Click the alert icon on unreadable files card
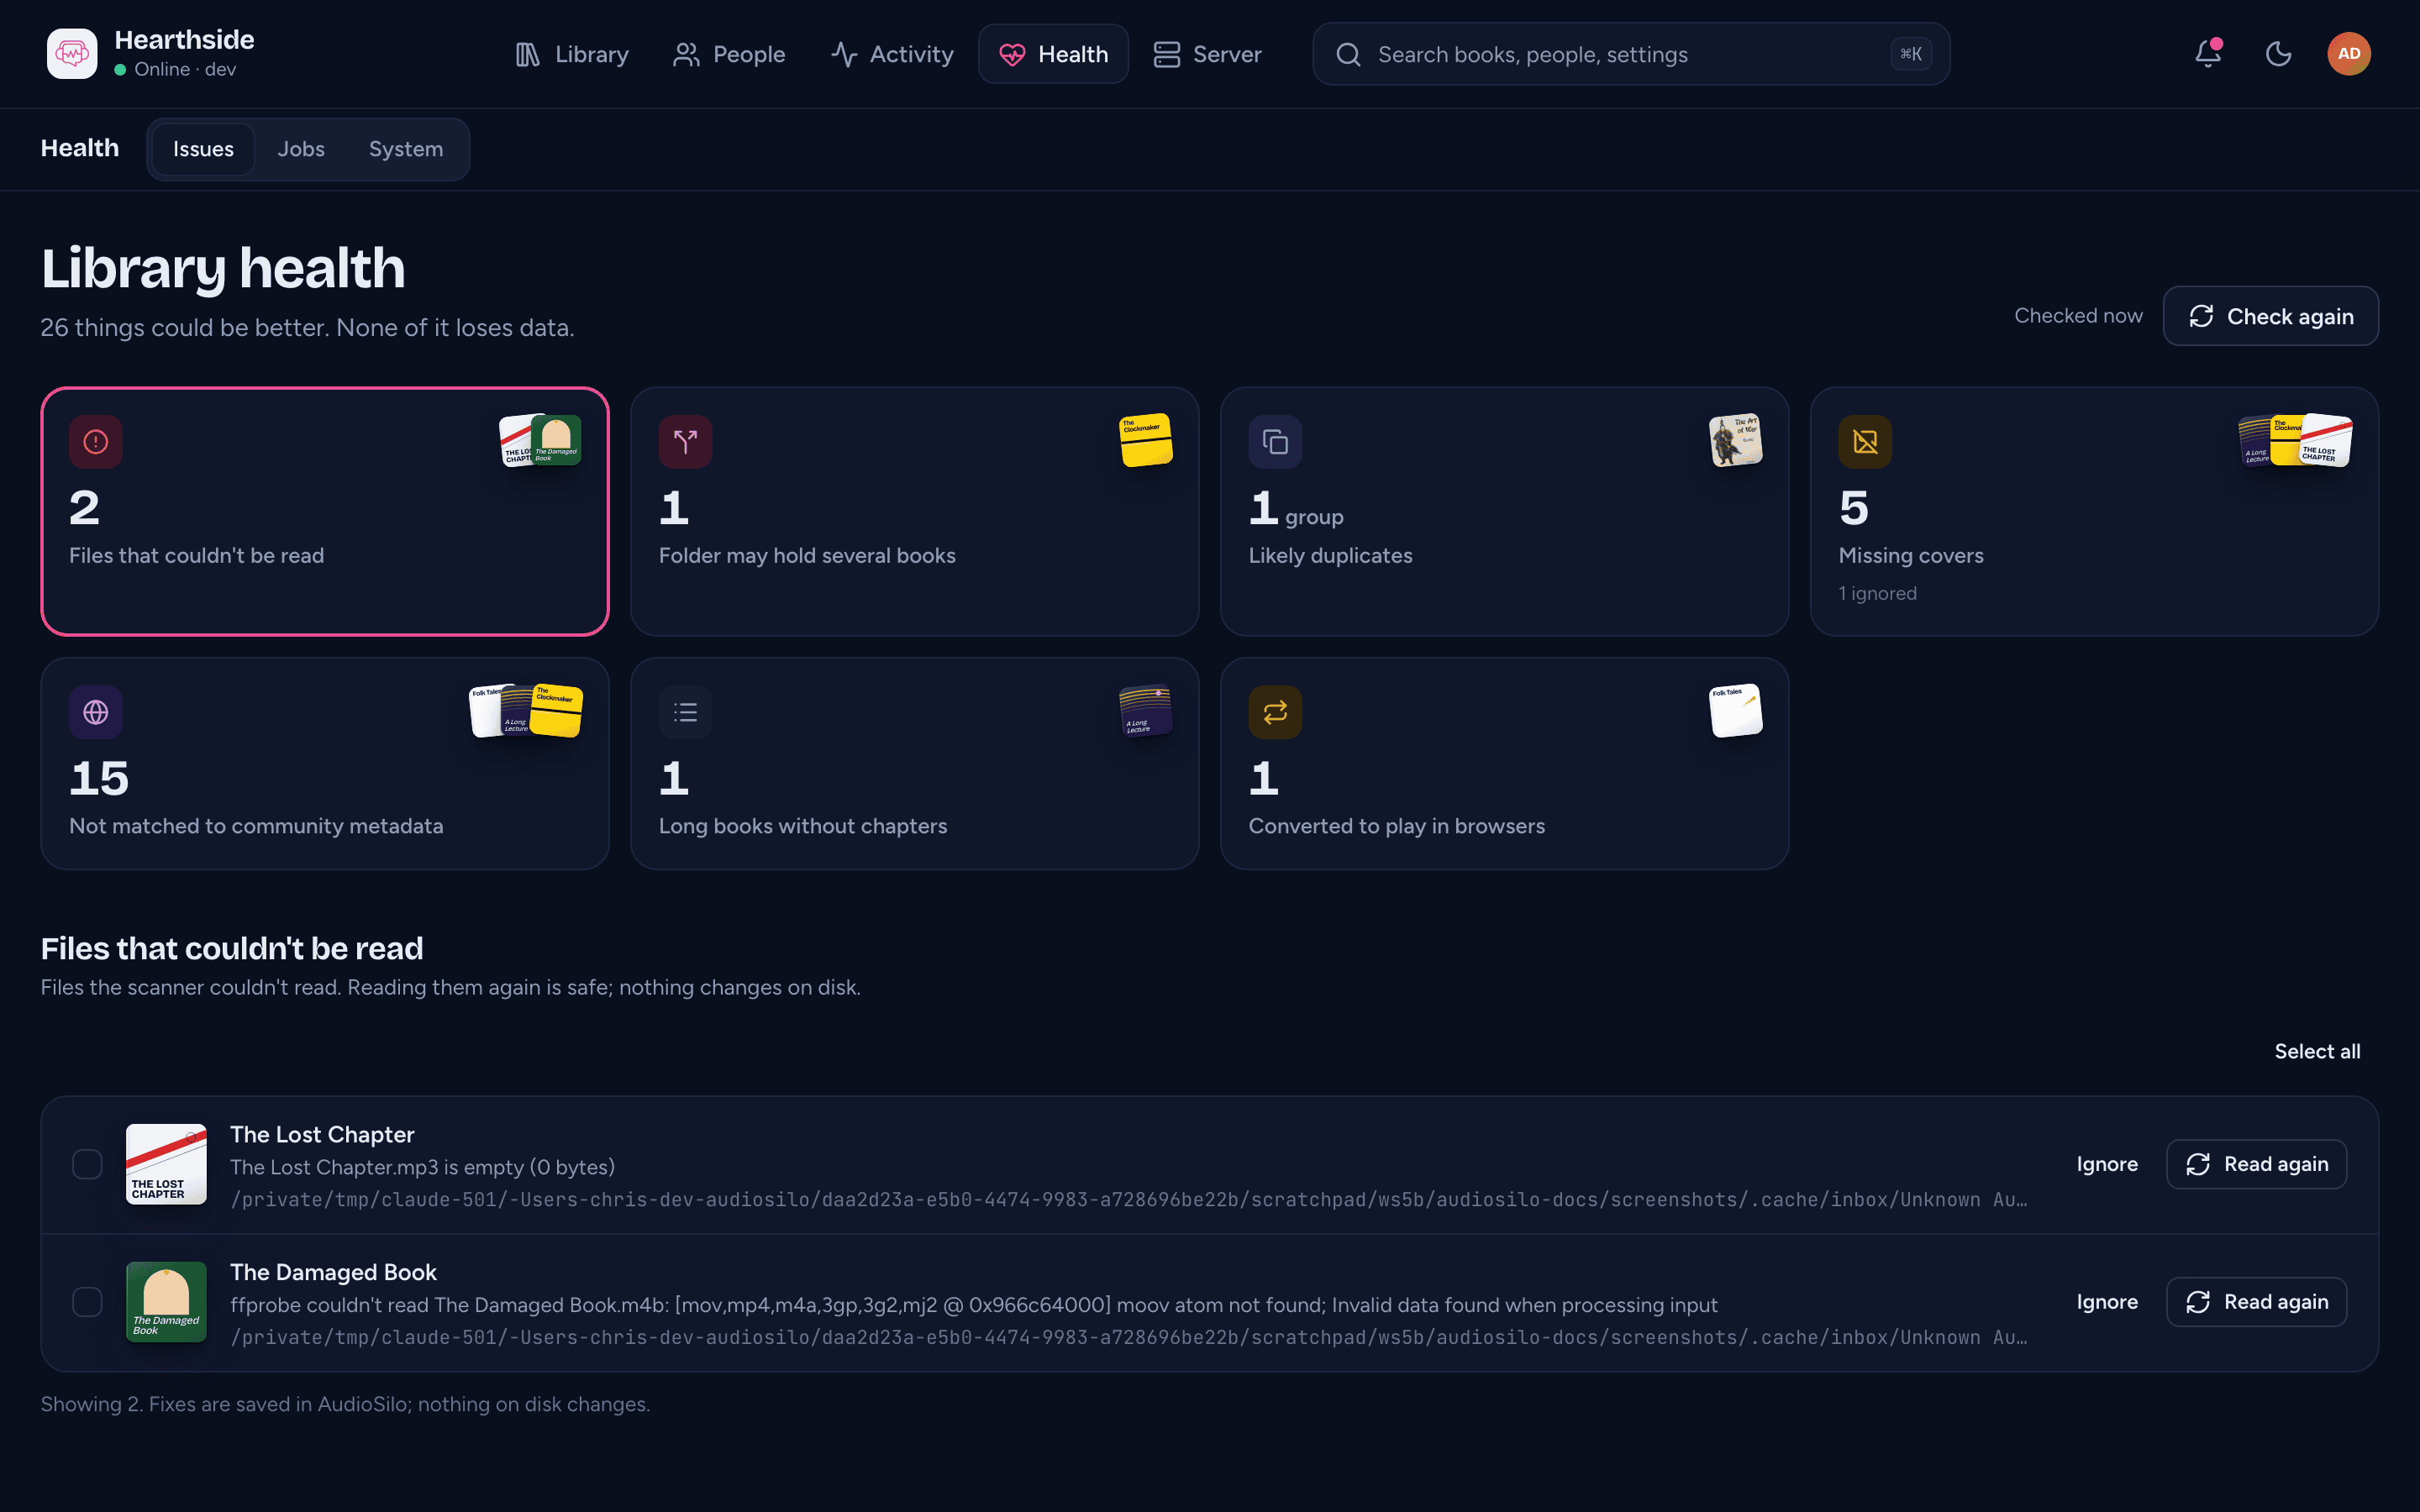Image resolution: width=2420 pixels, height=1512 pixels. (x=96, y=442)
